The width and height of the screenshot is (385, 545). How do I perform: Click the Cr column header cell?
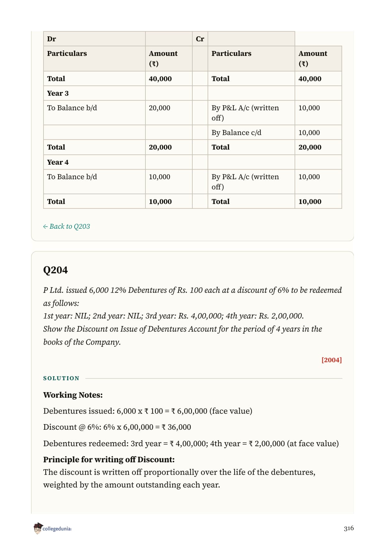(x=200, y=39)
